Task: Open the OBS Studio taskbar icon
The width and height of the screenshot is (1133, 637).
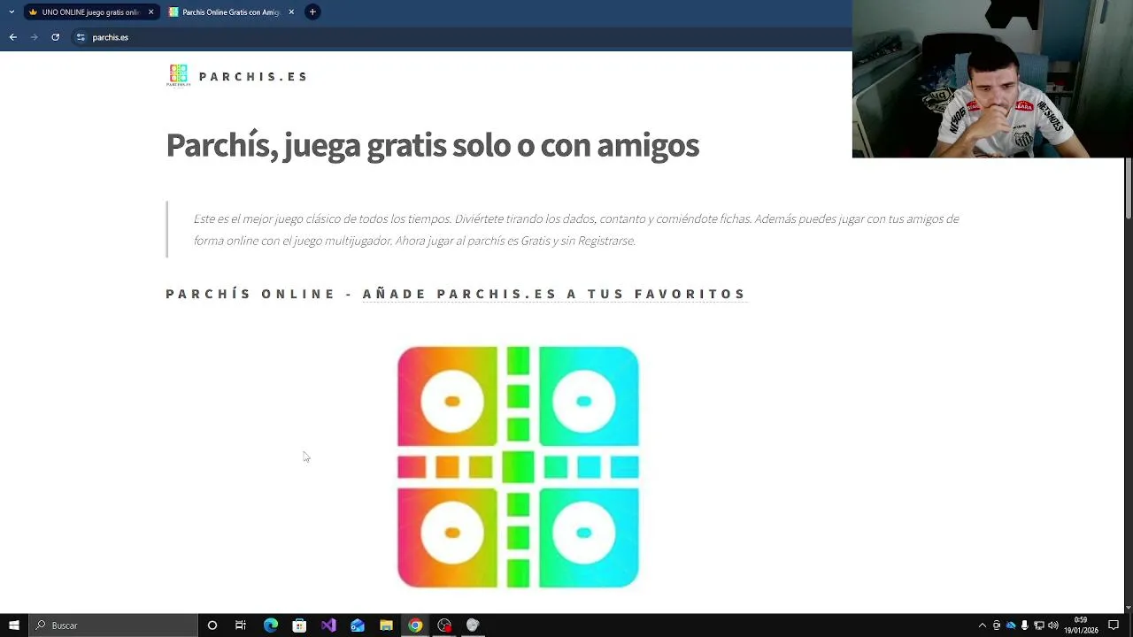Action: click(444, 625)
